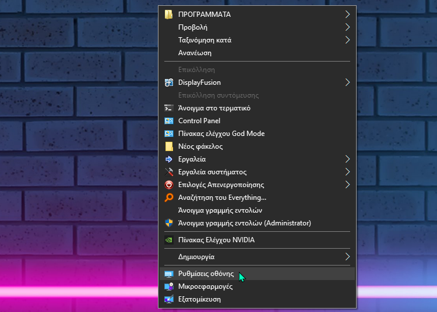Click the Administrator shield icon

[x=169, y=223]
